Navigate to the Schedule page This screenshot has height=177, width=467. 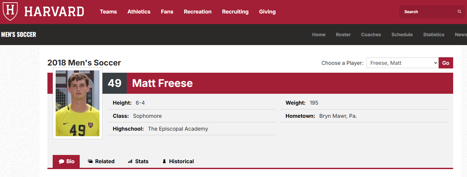(x=402, y=35)
